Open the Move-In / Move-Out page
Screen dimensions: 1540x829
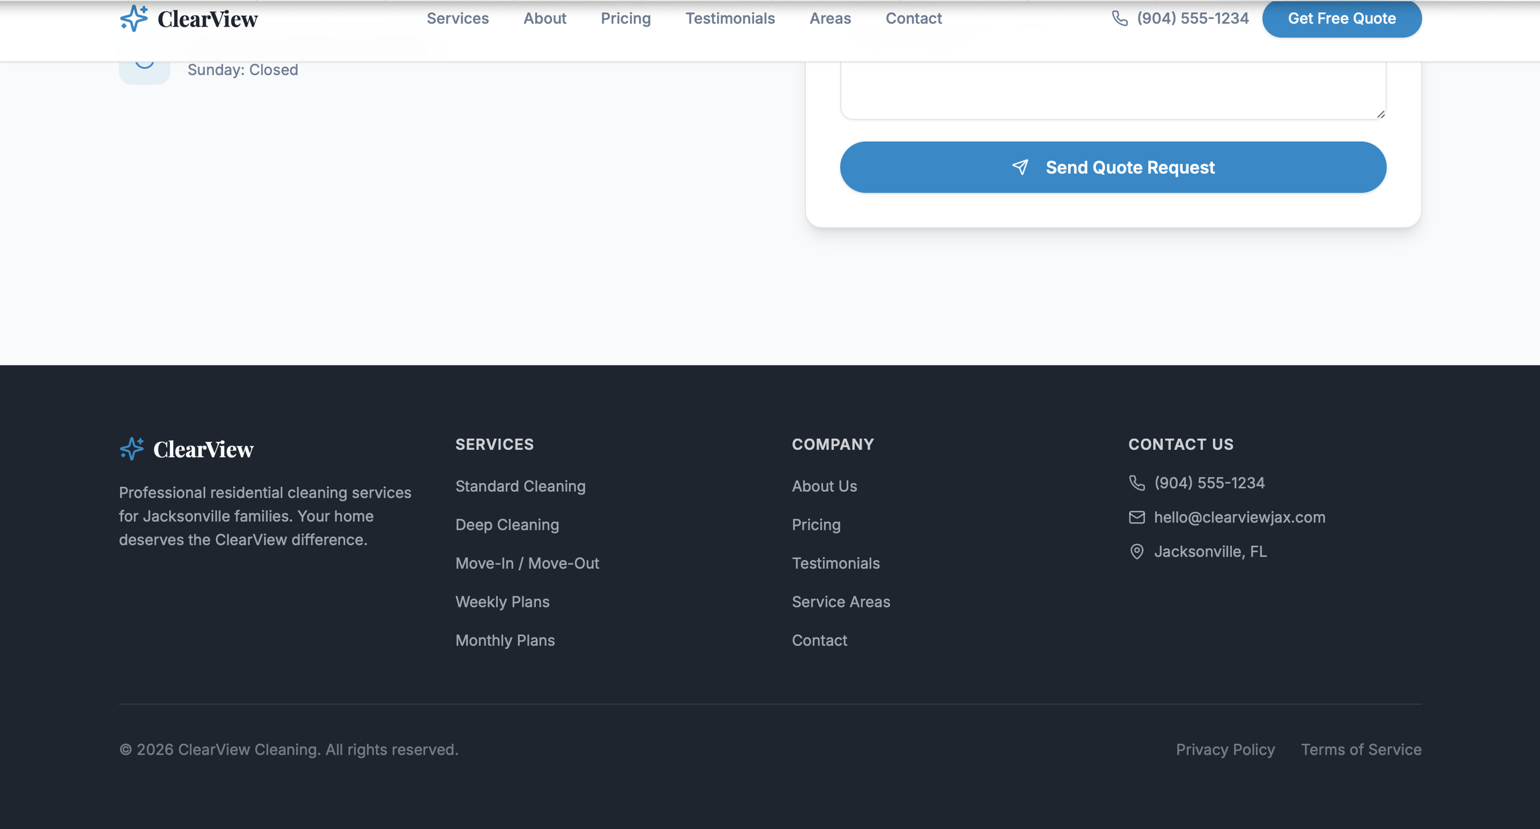point(527,563)
